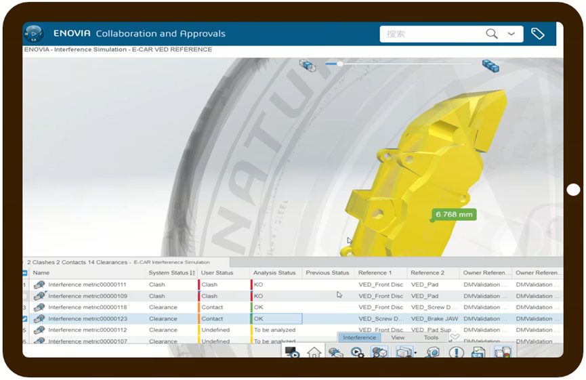This screenshot has height=380, width=586.
Task: Sort by the User Status column header
Action: click(217, 273)
